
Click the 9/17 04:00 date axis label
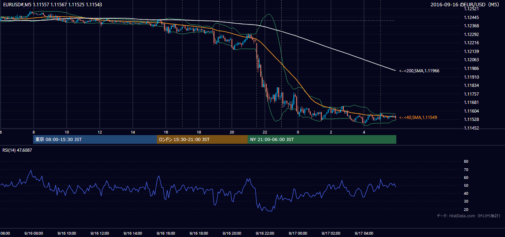click(364, 233)
